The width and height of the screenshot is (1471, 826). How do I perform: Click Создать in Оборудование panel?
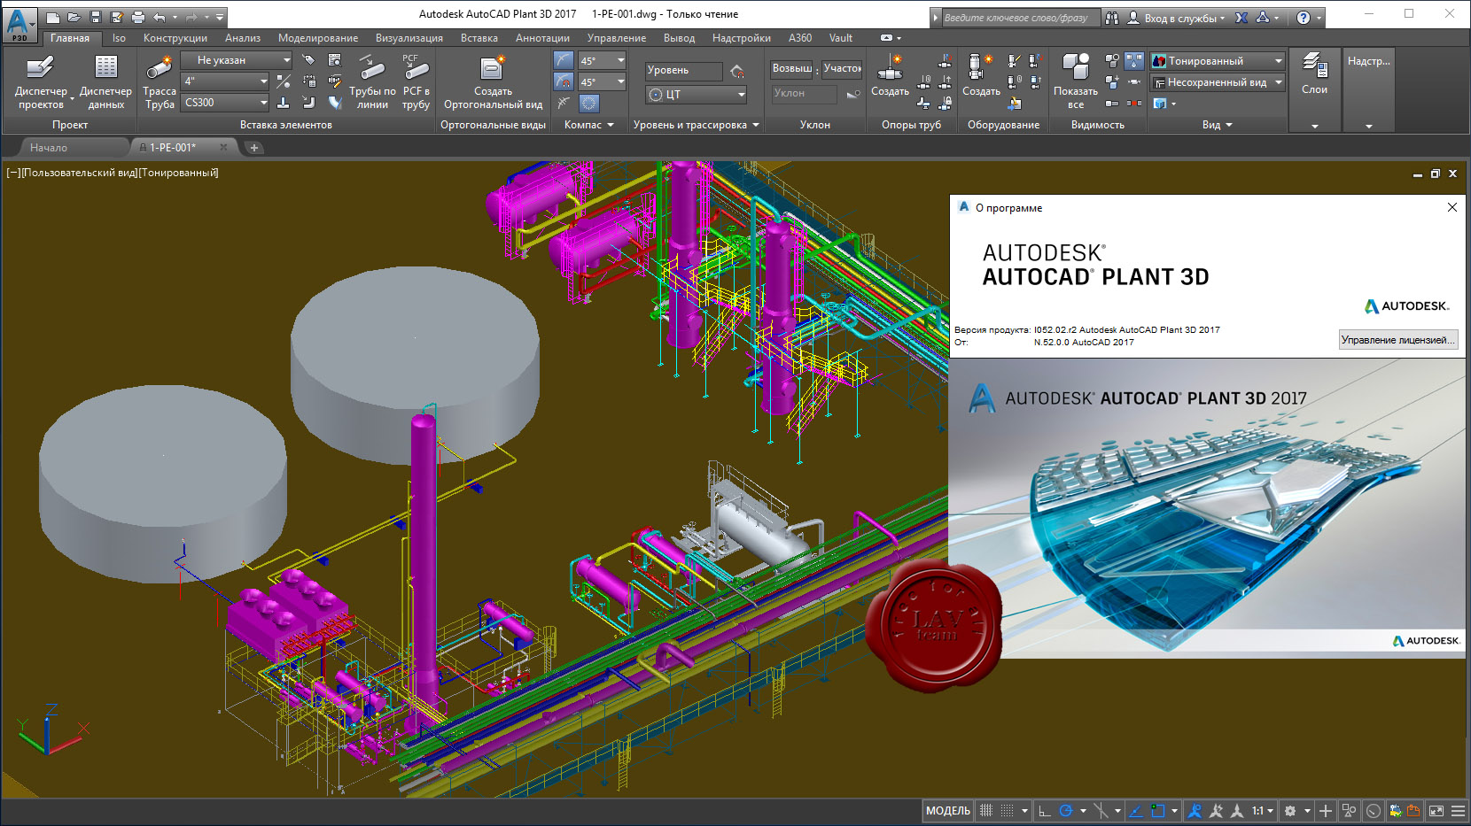click(x=981, y=75)
